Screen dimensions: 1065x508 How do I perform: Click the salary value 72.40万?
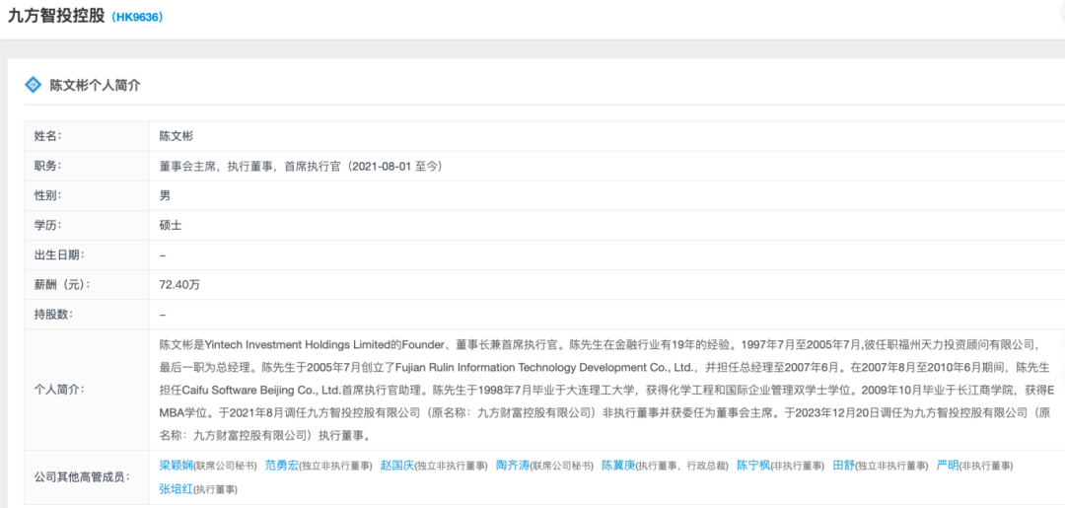tap(179, 285)
